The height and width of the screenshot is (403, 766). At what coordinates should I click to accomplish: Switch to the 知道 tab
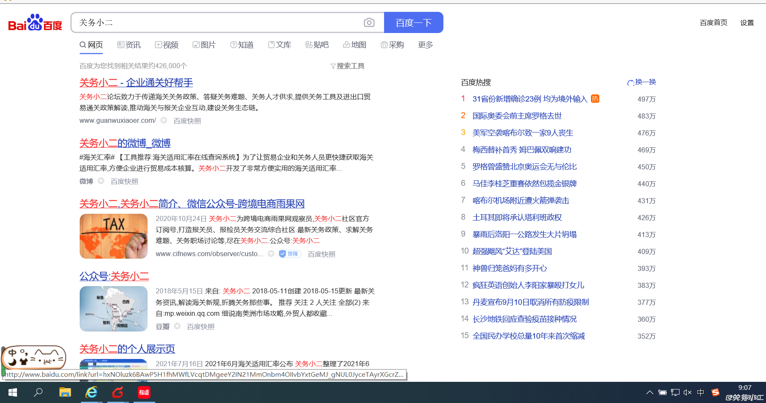coord(242,45)
